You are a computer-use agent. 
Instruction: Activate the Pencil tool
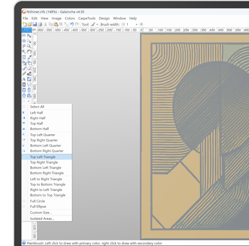point(24,74)
